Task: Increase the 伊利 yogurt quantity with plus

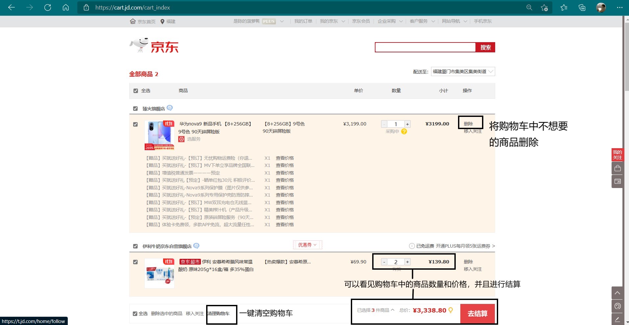Action: [x=407, y=262]
